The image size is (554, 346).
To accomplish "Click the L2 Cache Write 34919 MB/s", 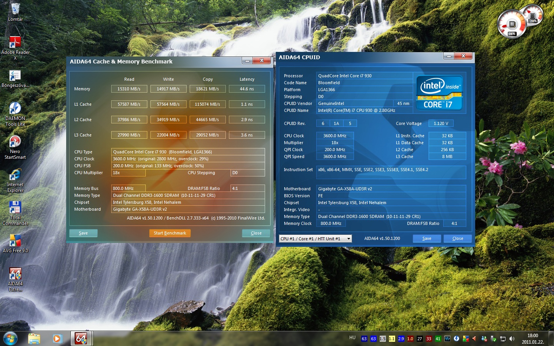I will coord(168,120).
